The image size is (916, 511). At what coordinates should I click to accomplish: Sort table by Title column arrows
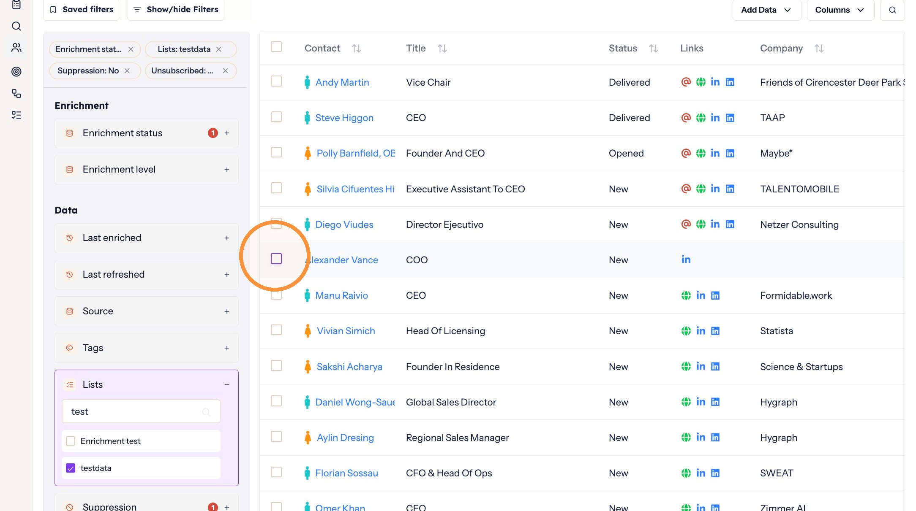click(x=442, y=49)
